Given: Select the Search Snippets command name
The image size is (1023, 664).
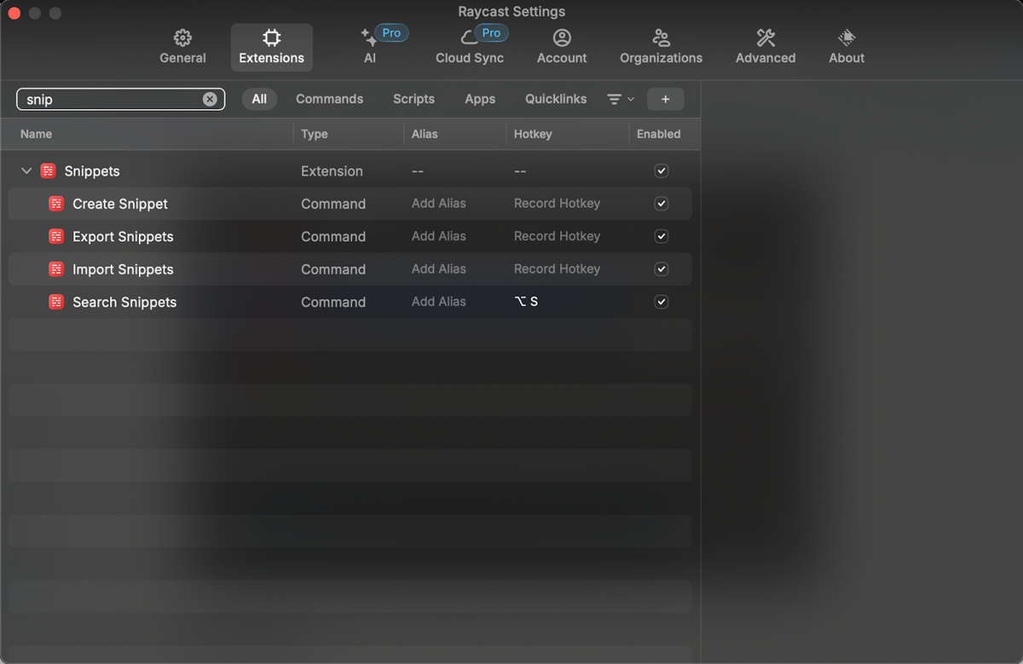Looking at the screenshot, I should point(124,302).
